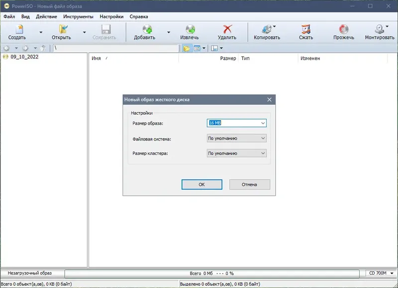The width and height of the screenshot is (398, 288).
Task: Click the view mode grid icon
Action: 197,48
